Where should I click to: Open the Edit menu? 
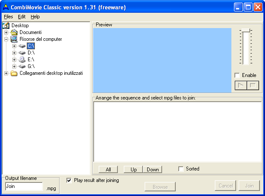click(x=22, y=17)
